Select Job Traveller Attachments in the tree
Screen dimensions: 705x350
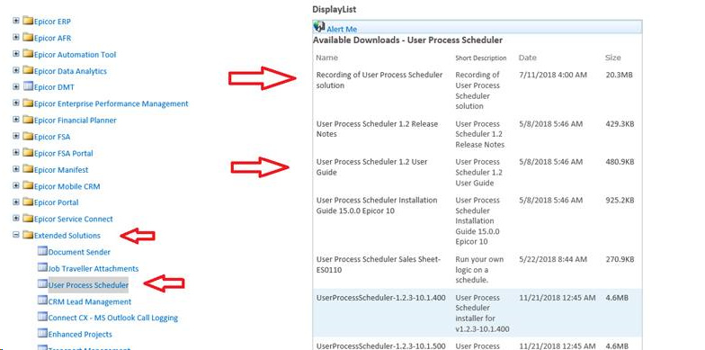(94, 268)
